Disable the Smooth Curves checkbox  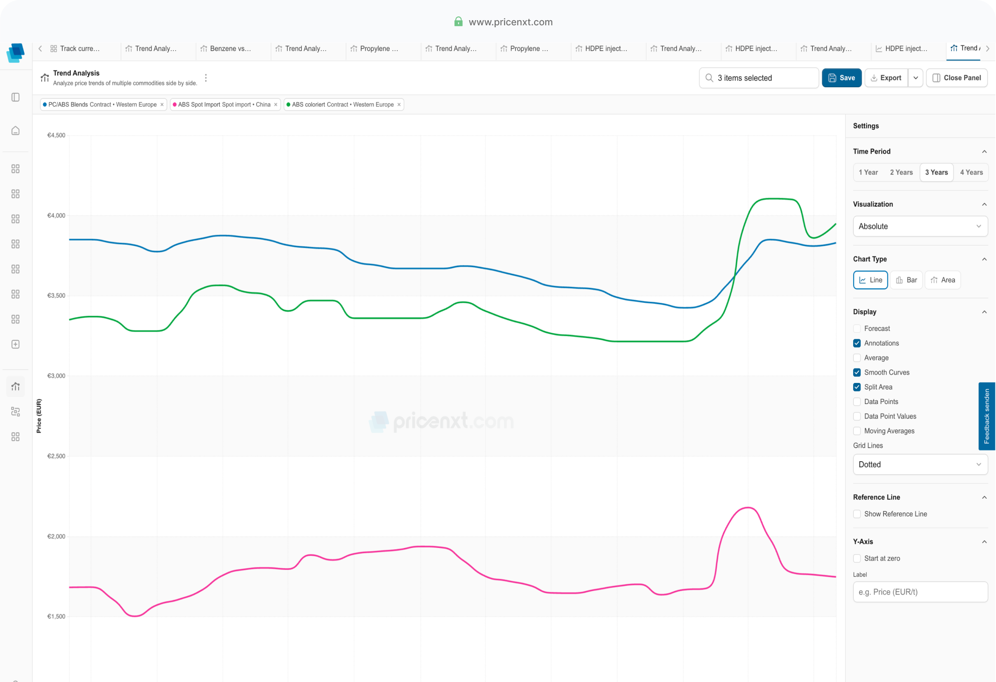857,372
